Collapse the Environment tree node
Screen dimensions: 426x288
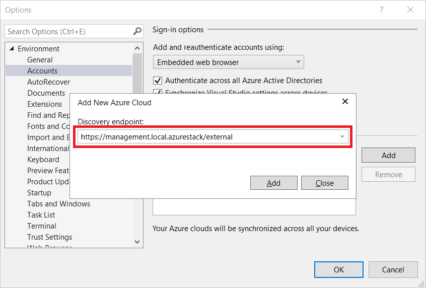click(x=12, y=49)
